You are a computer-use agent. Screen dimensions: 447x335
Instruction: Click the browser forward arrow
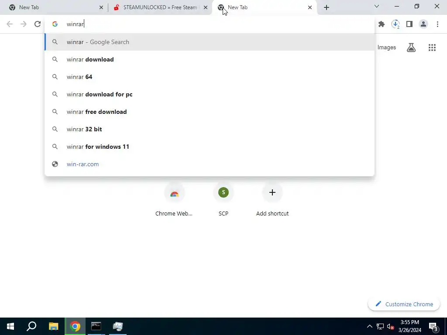coord(24,24)
